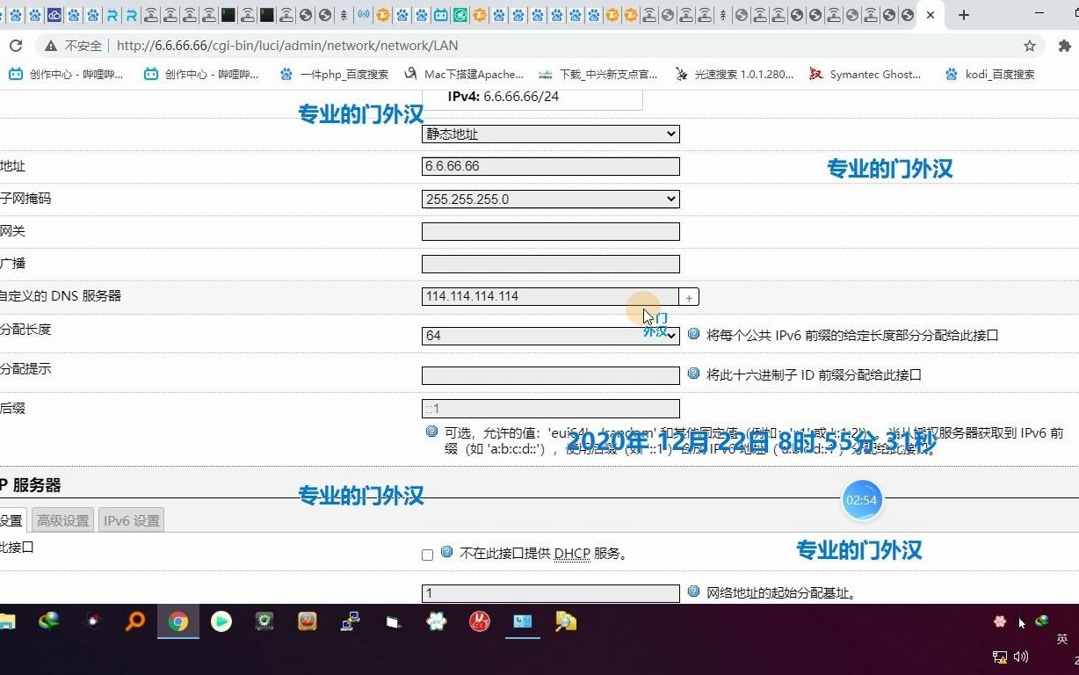This screenshot has height=675, width=1079.
Task: Open the remote desktop connection taskbar icon
Action: pos(350,621)
